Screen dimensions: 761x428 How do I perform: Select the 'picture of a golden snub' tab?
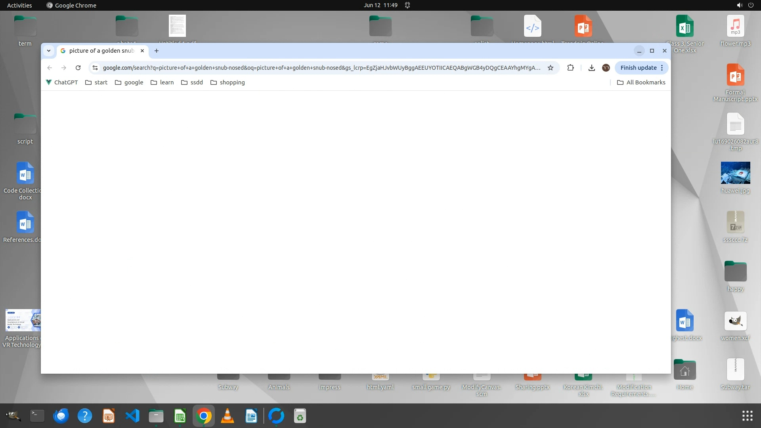[101, 51]
